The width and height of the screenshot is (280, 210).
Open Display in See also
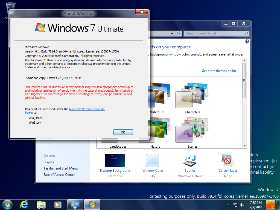pyautogui.click(x=49, y=162)
